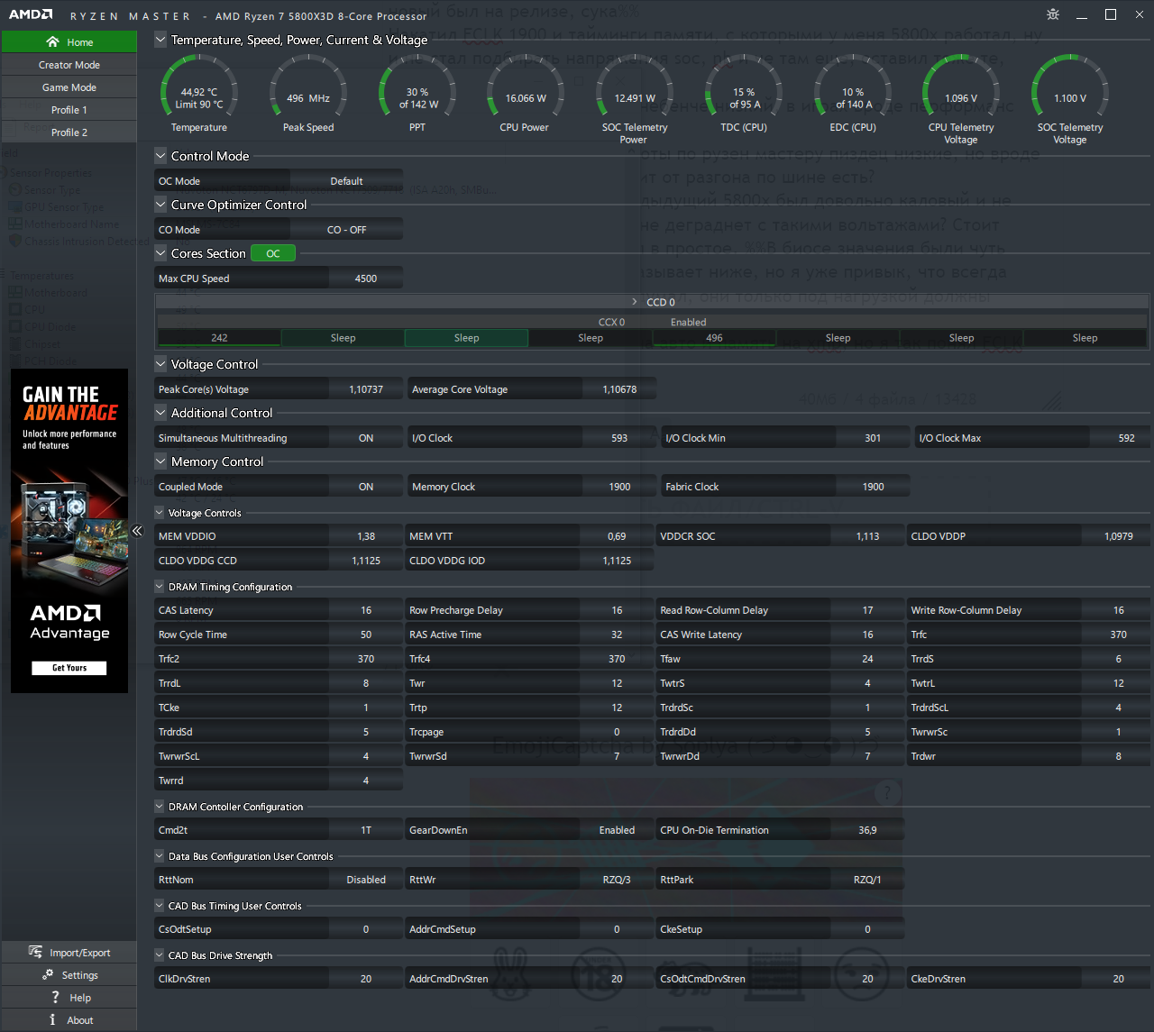Click CO Mode CO - OFF value
The height and width of the screenshot is (1032, 1154).
(x=346, y=230)
